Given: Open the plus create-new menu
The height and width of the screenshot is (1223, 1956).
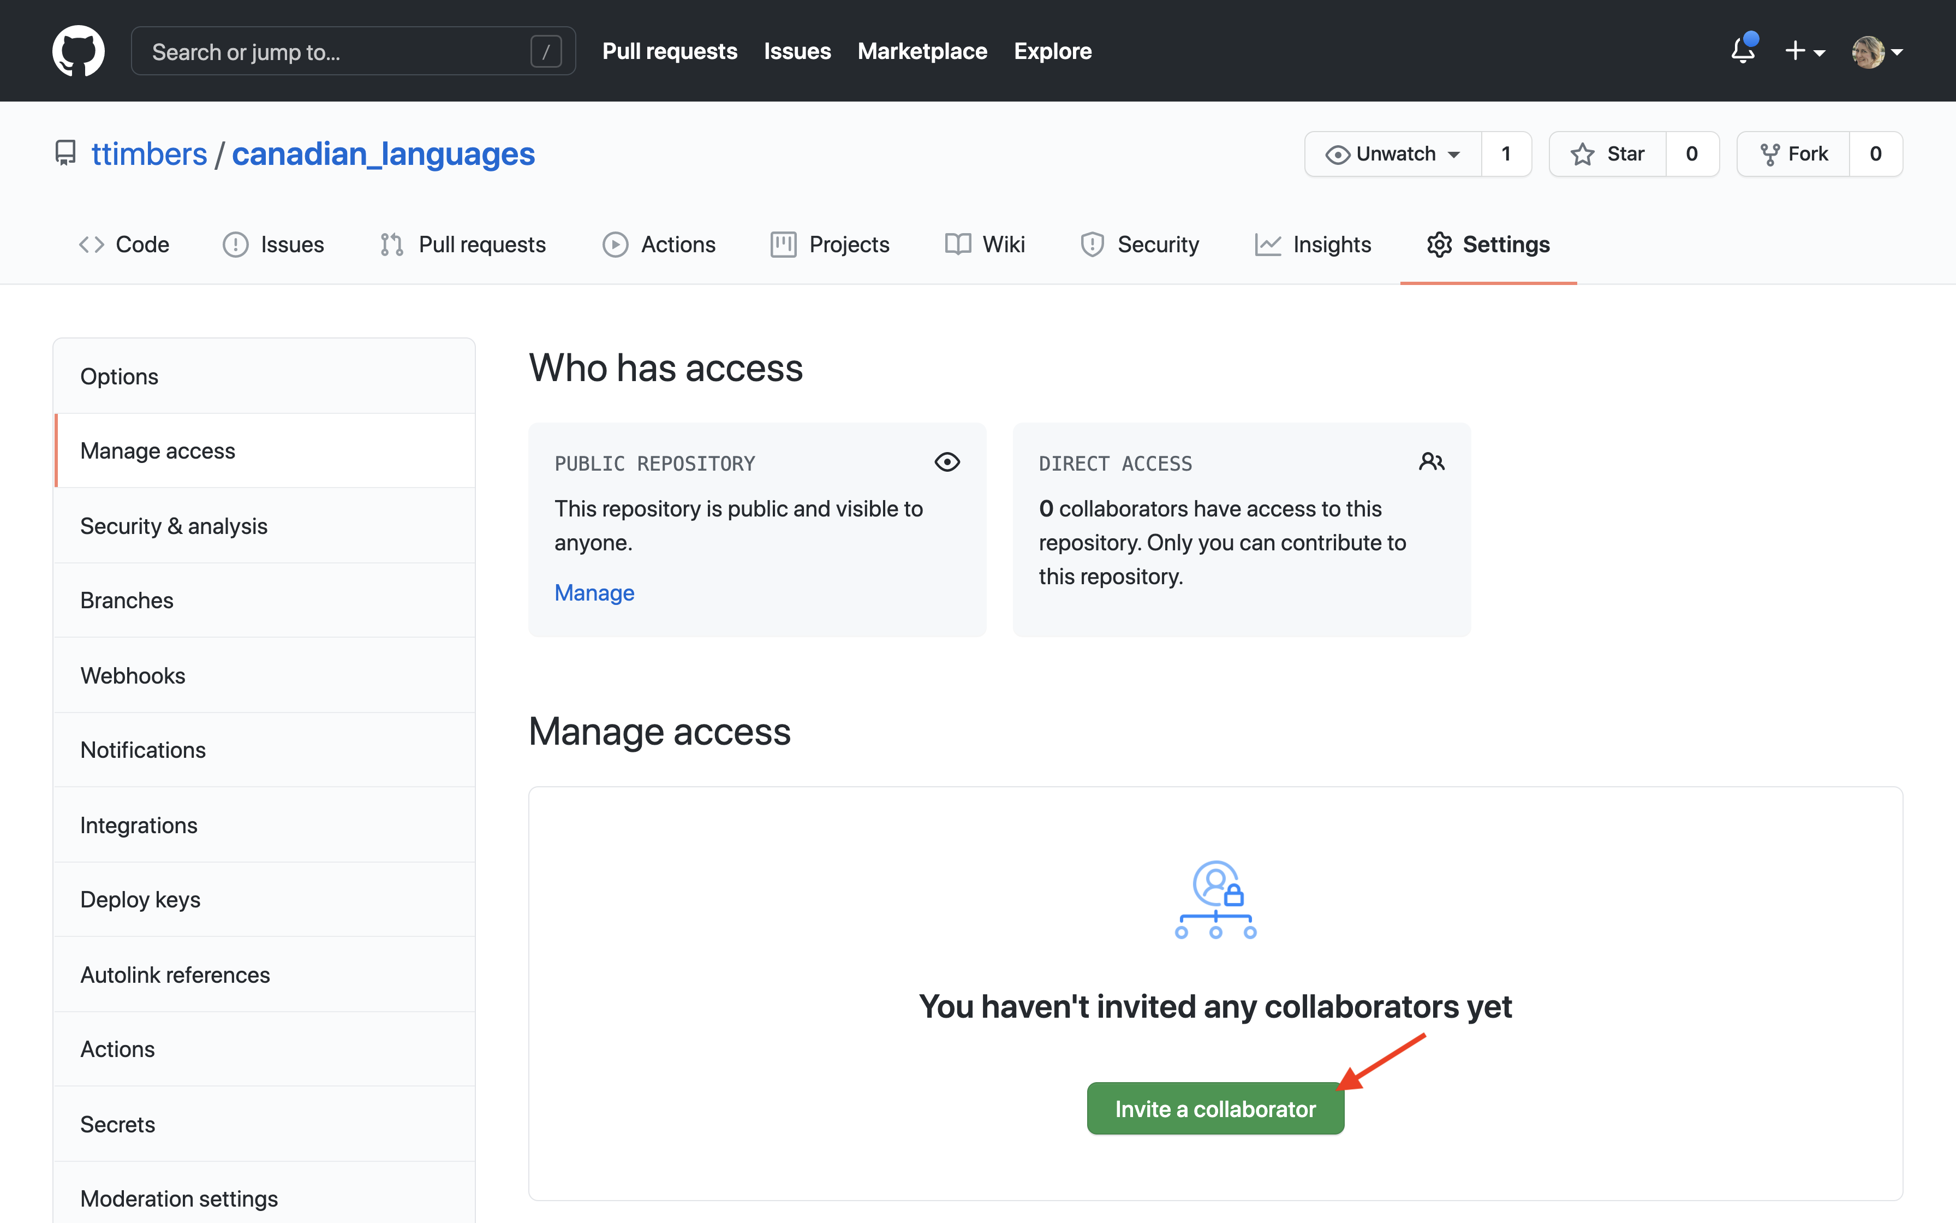Looking at the screenshot, I should click(1805, 51).
